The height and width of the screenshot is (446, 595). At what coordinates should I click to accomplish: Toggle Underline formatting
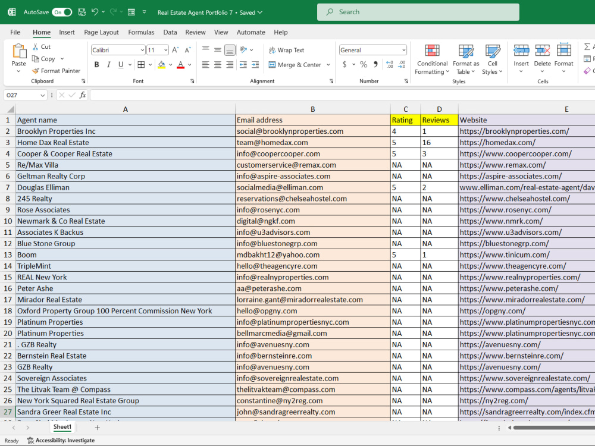point(121,65)
